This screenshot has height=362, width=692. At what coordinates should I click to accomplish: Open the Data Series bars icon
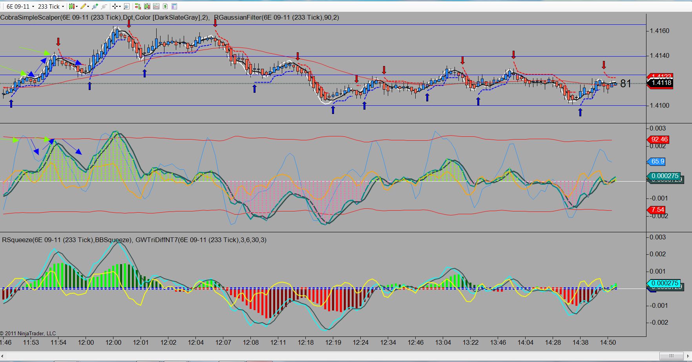tap(147, 6)
